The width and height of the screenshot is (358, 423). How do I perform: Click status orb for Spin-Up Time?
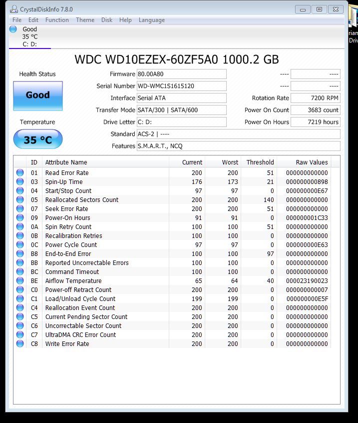click(20, 181)
